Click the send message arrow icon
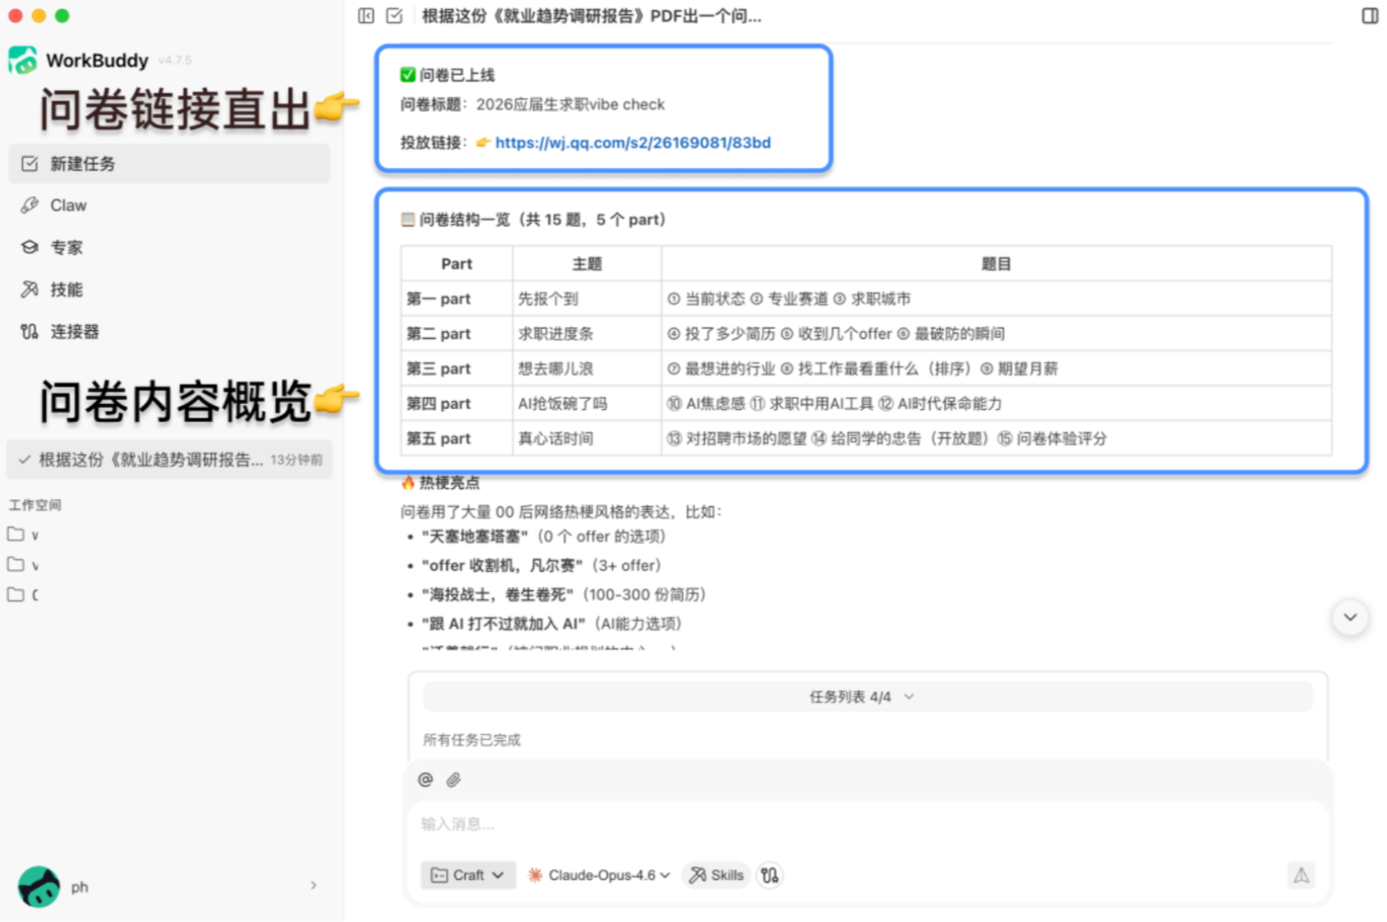Viewport: 1387px width, 922px height. pos(1301,875)
